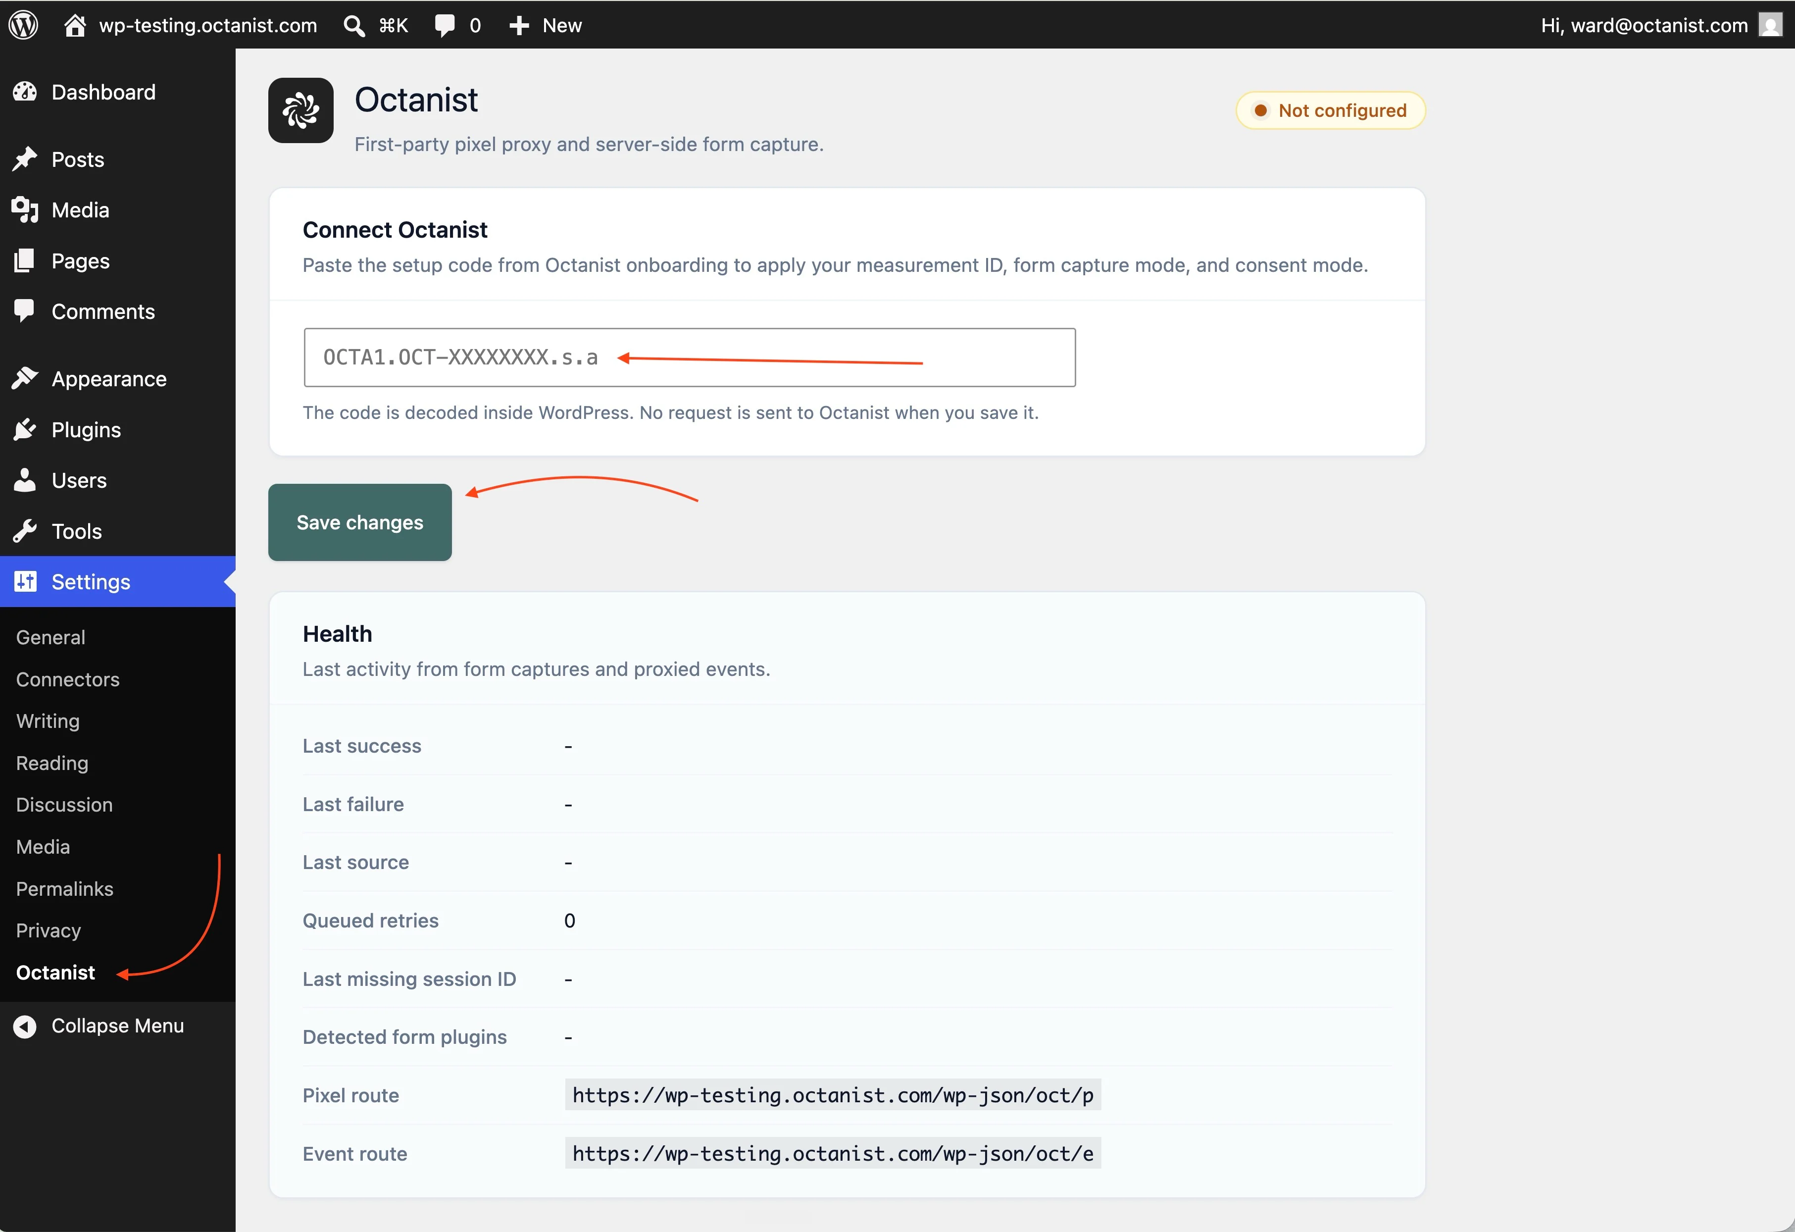This screenshot has width=1795, height=1232.
Task: Collapse the admin sidebar menu
Action: (x=117, y=1026)
